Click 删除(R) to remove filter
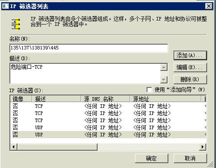The height and width of the screenshot is (168, 216). [190, 79]
